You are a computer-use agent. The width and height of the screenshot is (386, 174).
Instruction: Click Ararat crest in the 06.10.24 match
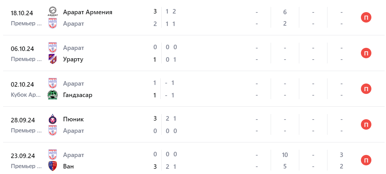(53, 47)
